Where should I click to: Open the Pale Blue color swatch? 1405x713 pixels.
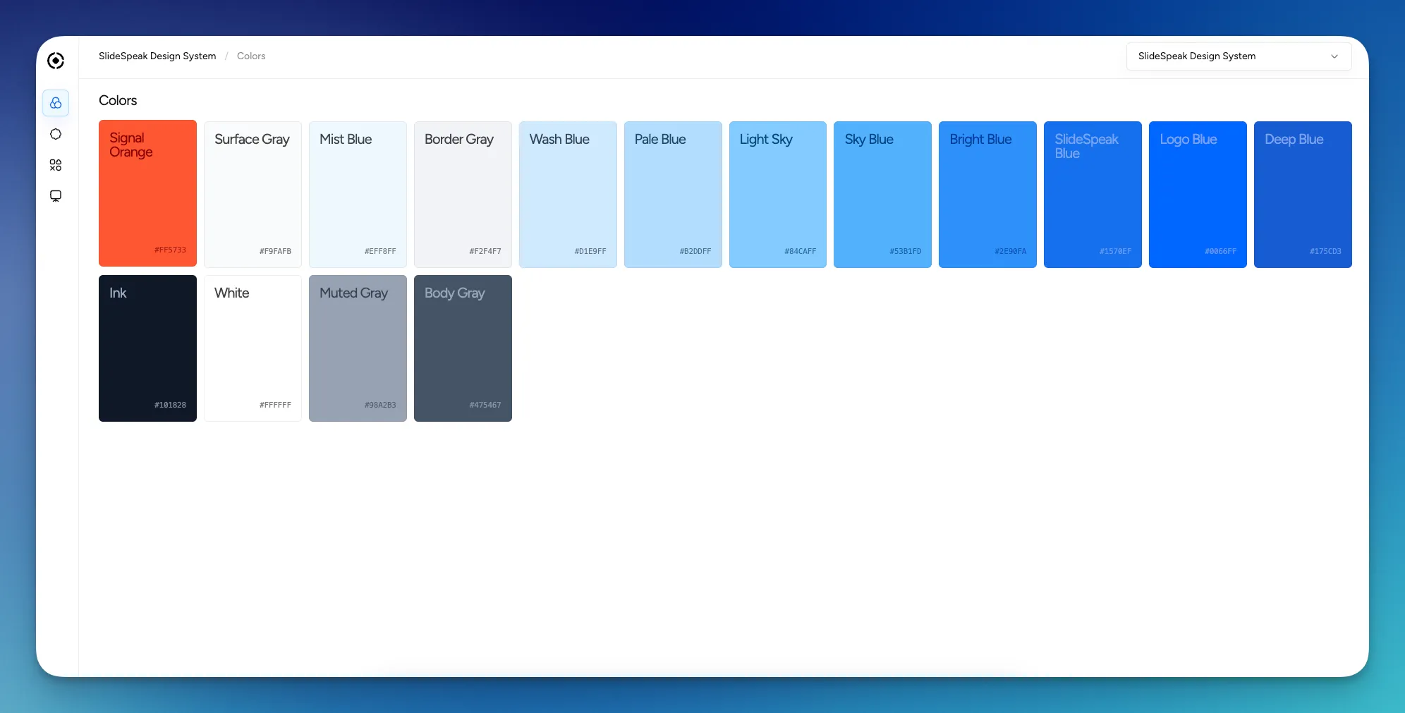point(673,195)
